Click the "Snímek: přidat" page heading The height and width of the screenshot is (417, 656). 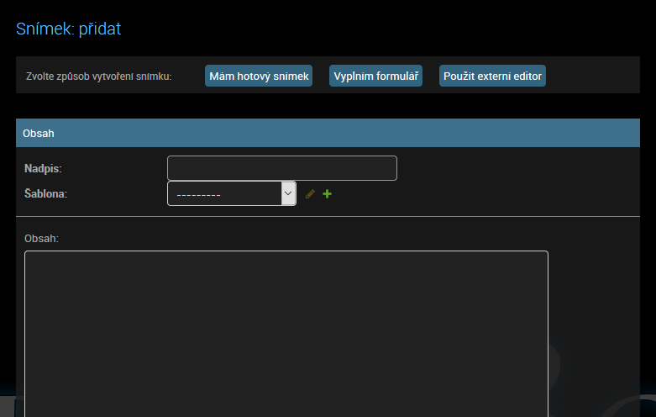[69, 29]
